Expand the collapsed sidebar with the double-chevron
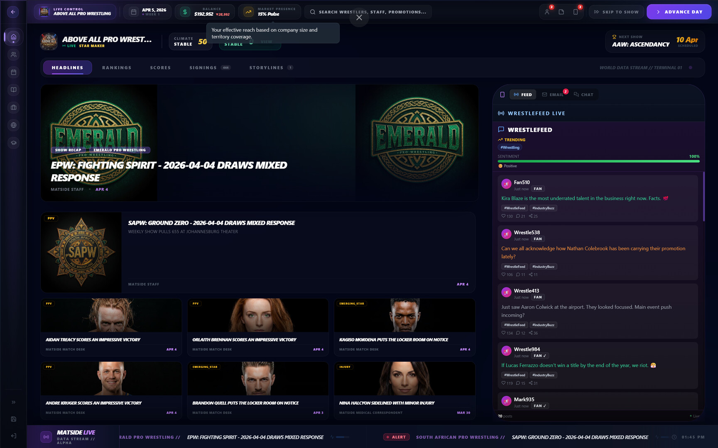 (x=13, y=402)
